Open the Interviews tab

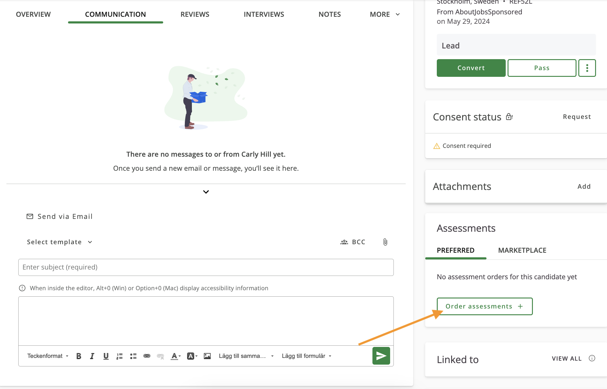pyautogui.click(x=264, y=14)
